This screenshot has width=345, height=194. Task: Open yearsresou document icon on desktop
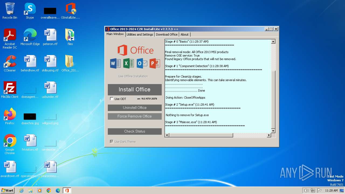50,169
